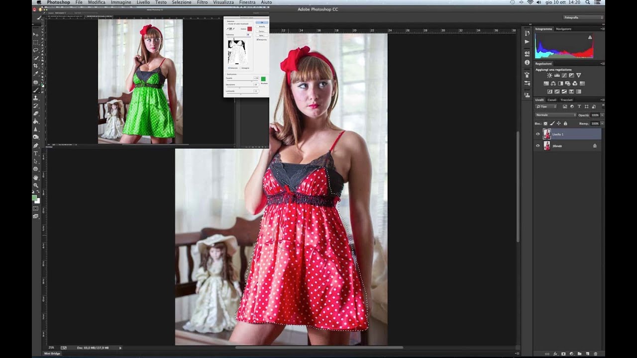Select the Brush tool

point(36,90)
